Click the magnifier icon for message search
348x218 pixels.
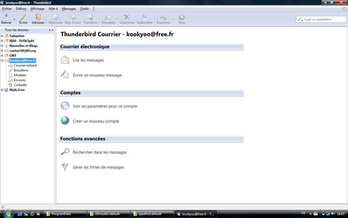point(65,152)
